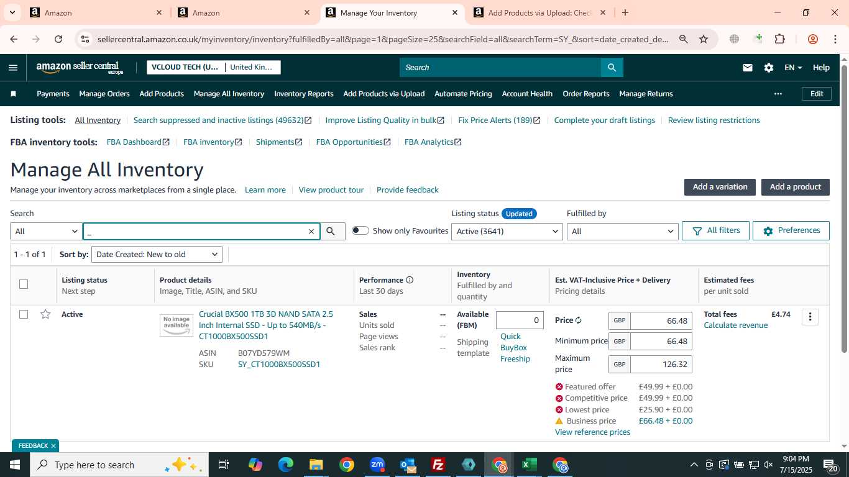The width and height of the screenshot is (849, 477).
Task: Click the browser zoom magnifier icon in the address bar
Action: (683, 39)
